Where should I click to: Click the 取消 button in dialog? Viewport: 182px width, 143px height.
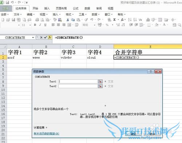tap(152, 134)
